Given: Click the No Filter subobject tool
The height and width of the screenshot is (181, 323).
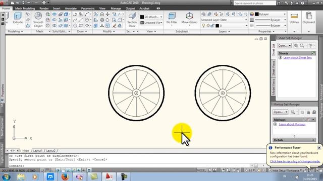Looking at the screenshot, I should 172,18.
